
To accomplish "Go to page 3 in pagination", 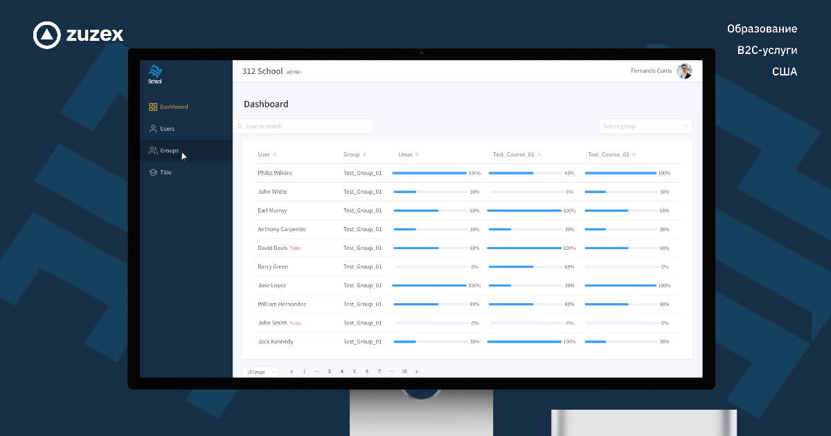I will click(x=329, y=372).
